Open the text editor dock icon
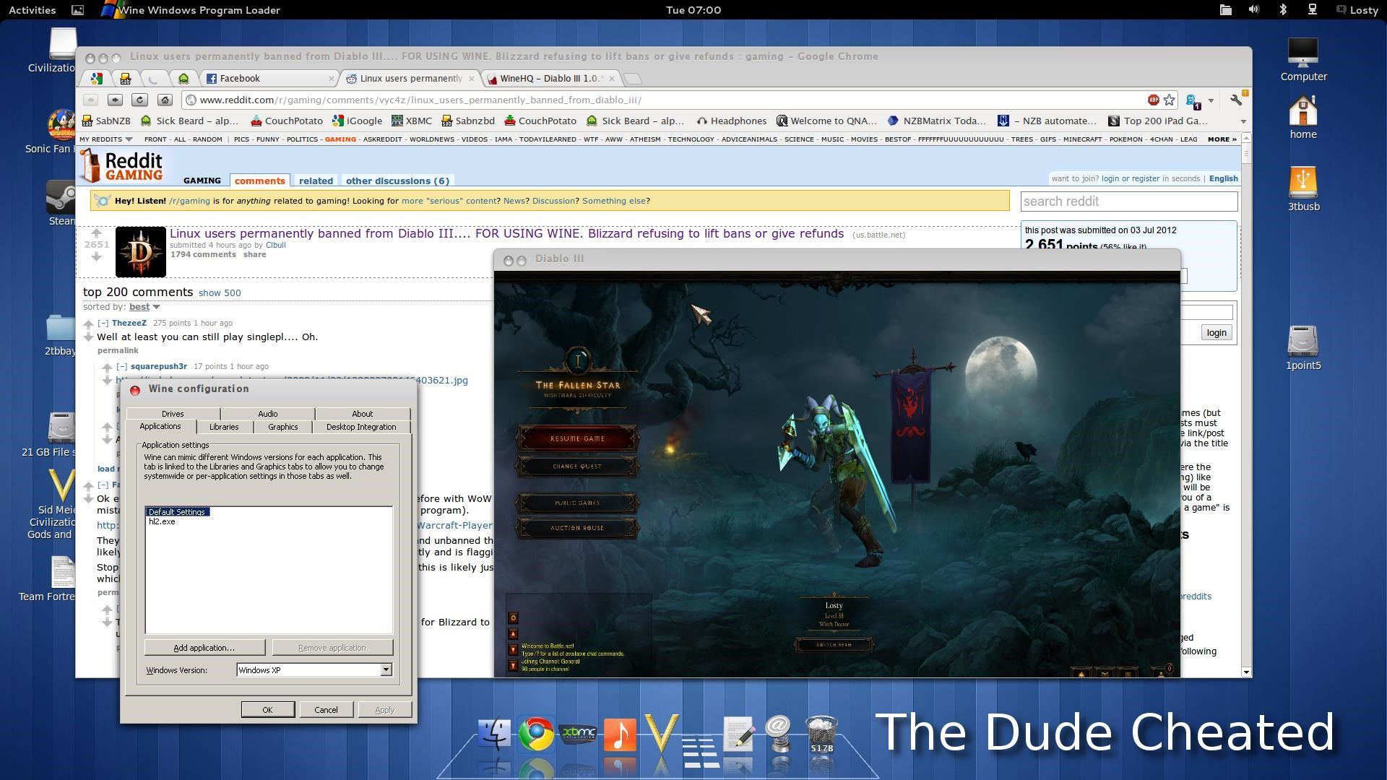 738,734
